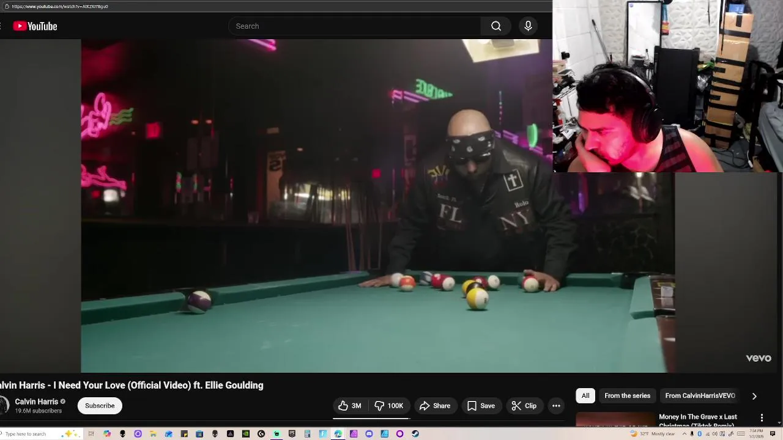Open Steam from the taskbar
Screen dimensions: 783x440
[x=415, y=434]
